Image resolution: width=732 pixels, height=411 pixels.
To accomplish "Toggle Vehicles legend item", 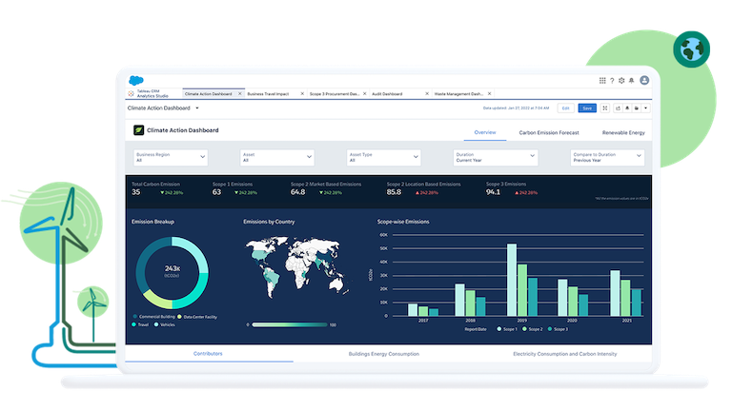I will point(164,324).
